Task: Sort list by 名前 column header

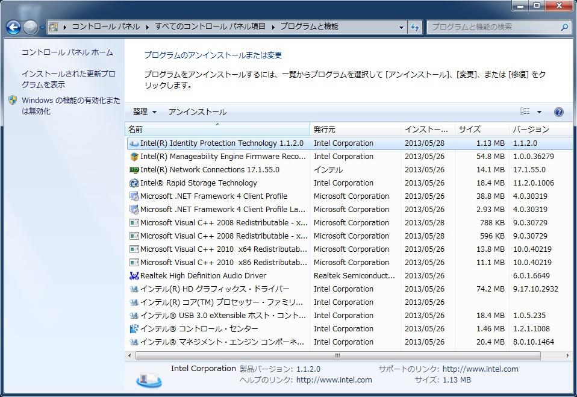Action: (217, 129)
